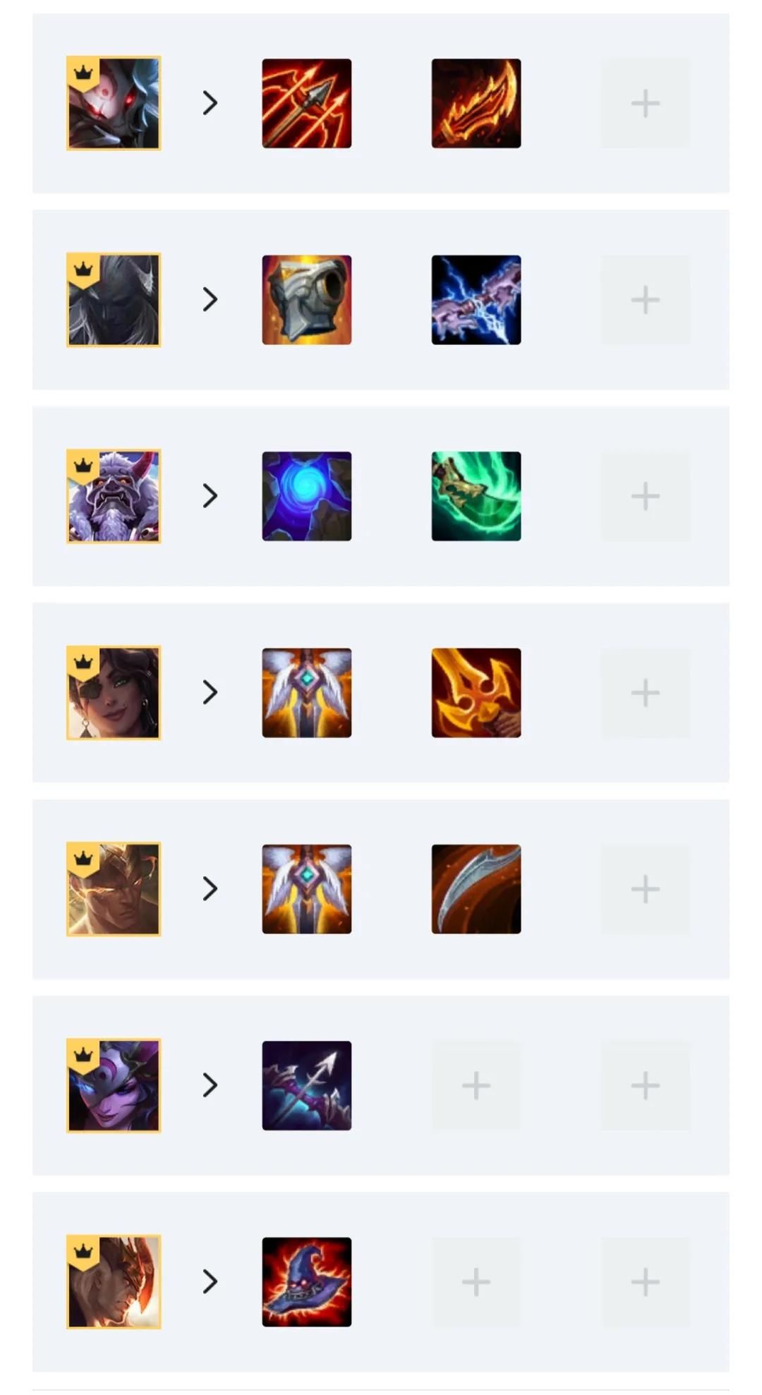Choose the armored cannon gauntlet item

pyautogui.click(x=306, y=300)
